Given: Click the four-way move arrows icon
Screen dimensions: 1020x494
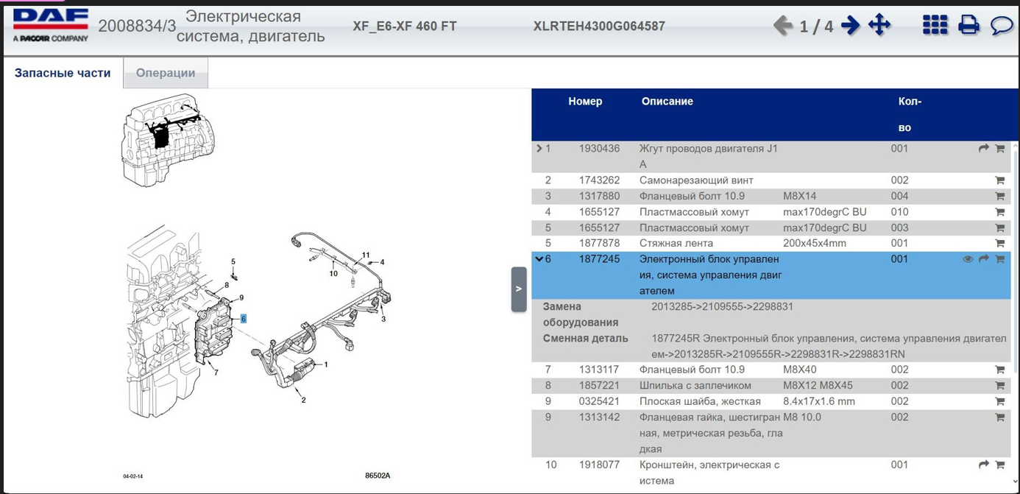Looking at the screenshot, I should (x=879, y=26).
